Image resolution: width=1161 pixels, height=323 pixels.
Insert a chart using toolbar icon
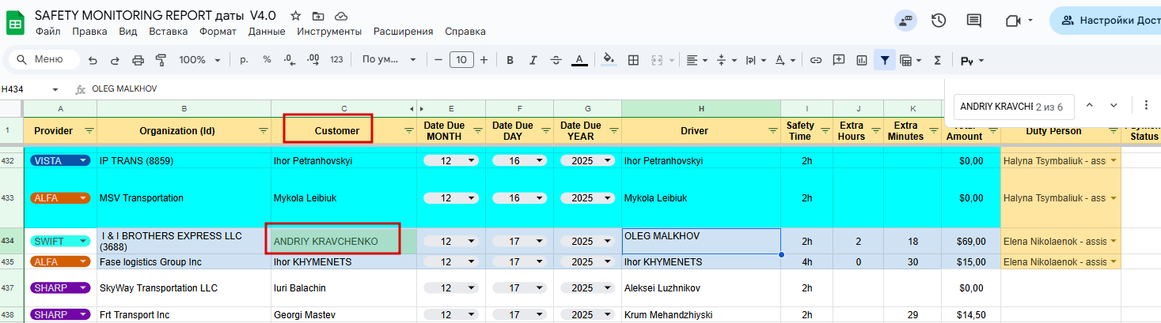pos(862,60)
